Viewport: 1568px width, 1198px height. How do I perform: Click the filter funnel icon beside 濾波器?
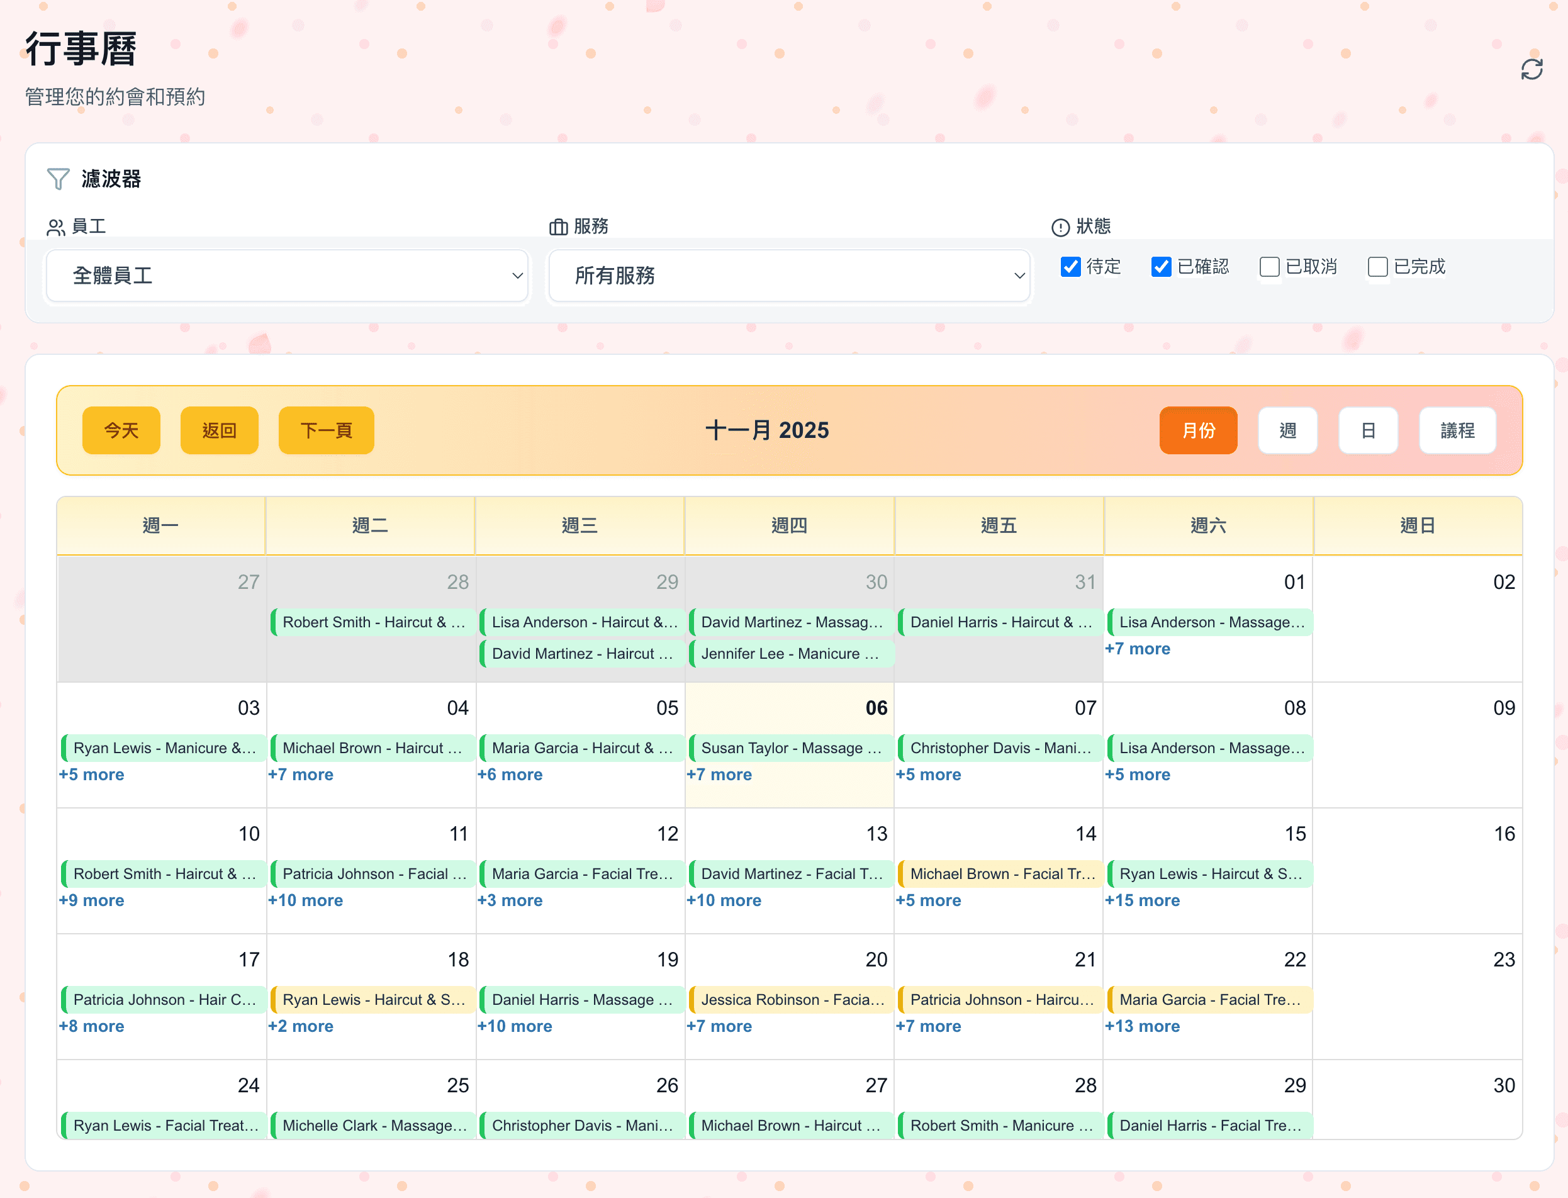59,179
